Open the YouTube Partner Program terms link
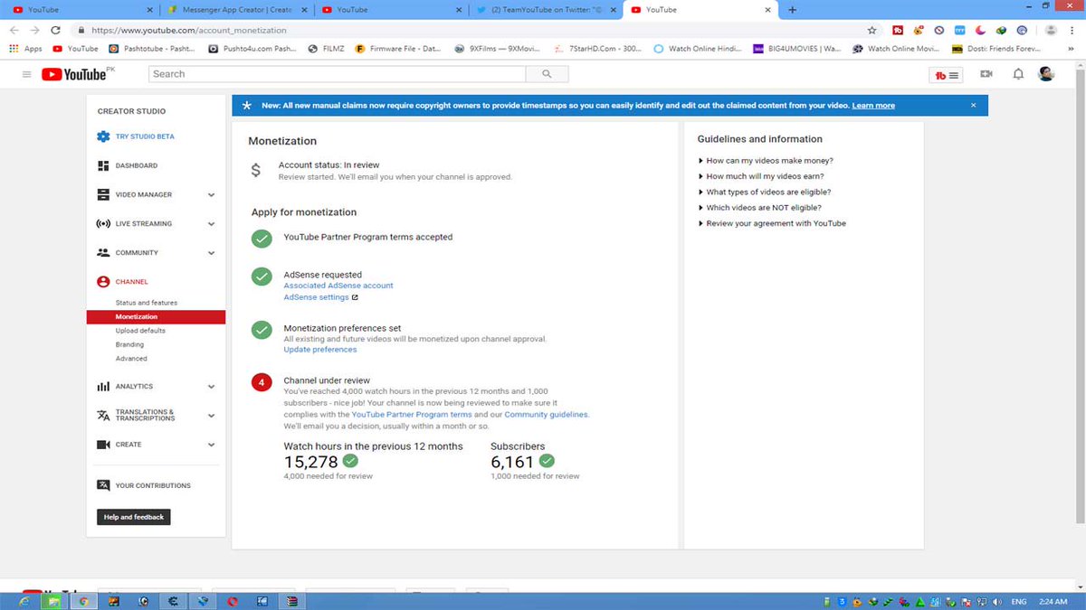Image resolution: width=1086 pixels, height=610 pixels. click(412, 415)
